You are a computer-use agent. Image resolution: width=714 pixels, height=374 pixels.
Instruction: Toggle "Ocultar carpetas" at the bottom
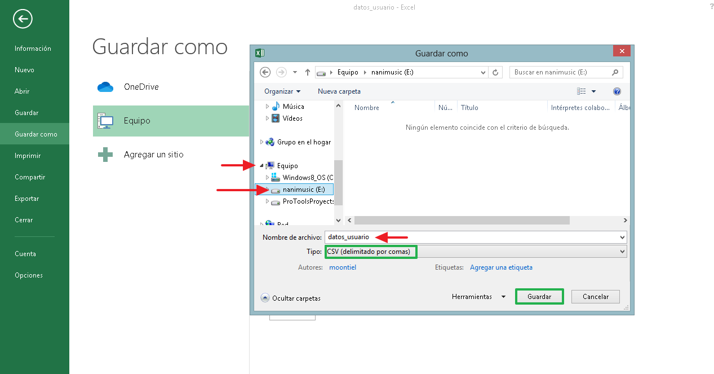click(291, 297)
